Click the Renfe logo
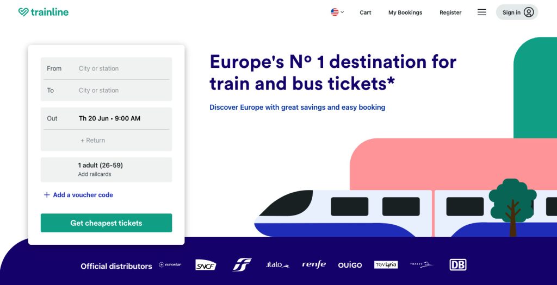 point(314,264)
